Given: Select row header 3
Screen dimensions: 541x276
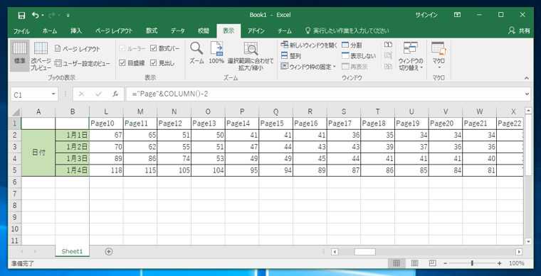Looking at the screenshot, I should (x=14, y=147).
